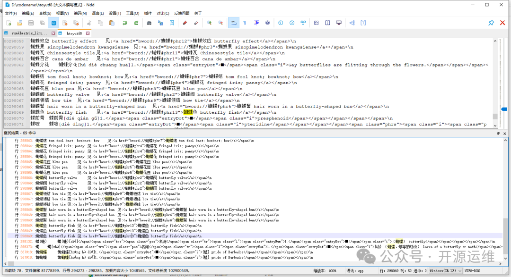Open the 查找(S) menu
The width and height of the screenshot is (511, 277).
click(x=45, y=13)
